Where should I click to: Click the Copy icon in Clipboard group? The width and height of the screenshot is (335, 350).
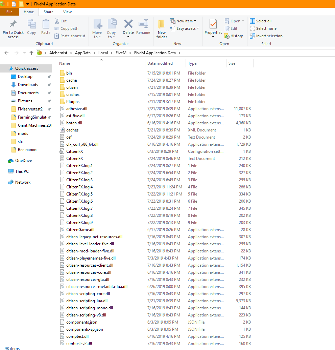(x=31, y=24)
